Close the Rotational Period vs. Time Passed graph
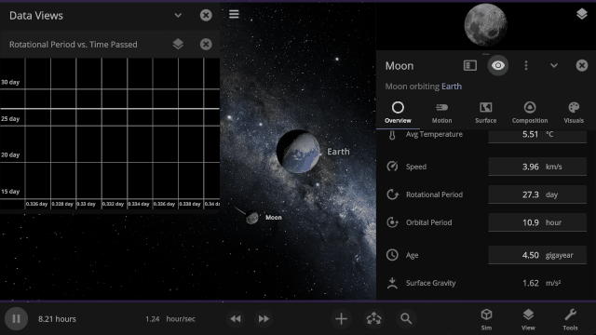Viewport: 596px width, 335px height. click(206, 44)
